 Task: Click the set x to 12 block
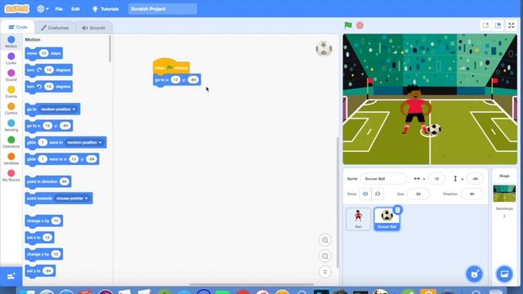point(39,238)
